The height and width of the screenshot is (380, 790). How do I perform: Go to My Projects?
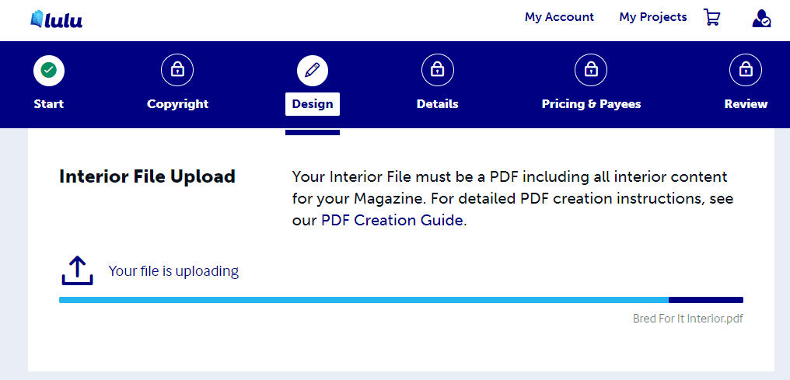pyautogui.click(x=653, y=17)
